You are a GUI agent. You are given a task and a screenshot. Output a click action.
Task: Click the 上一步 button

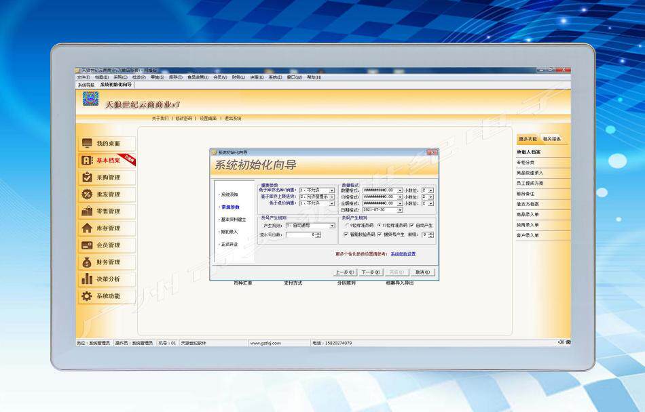344,272
